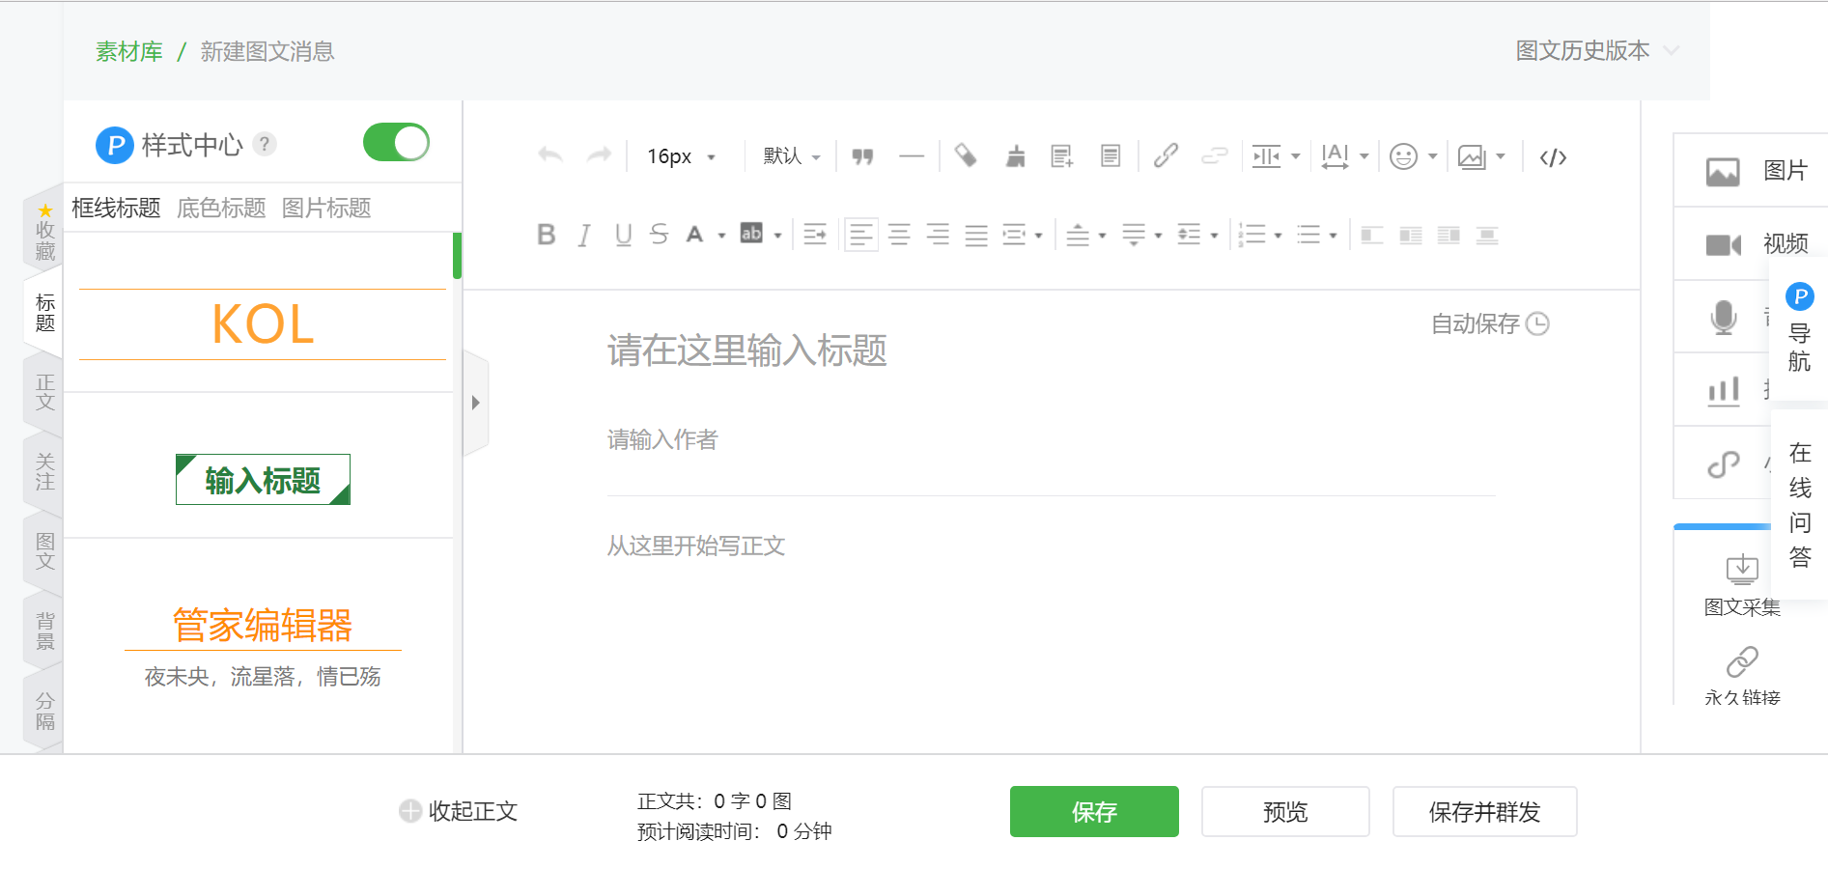Open the 正文 side tab
Viewport: 1828px width, 869px height.
click(x=44, y=392)
